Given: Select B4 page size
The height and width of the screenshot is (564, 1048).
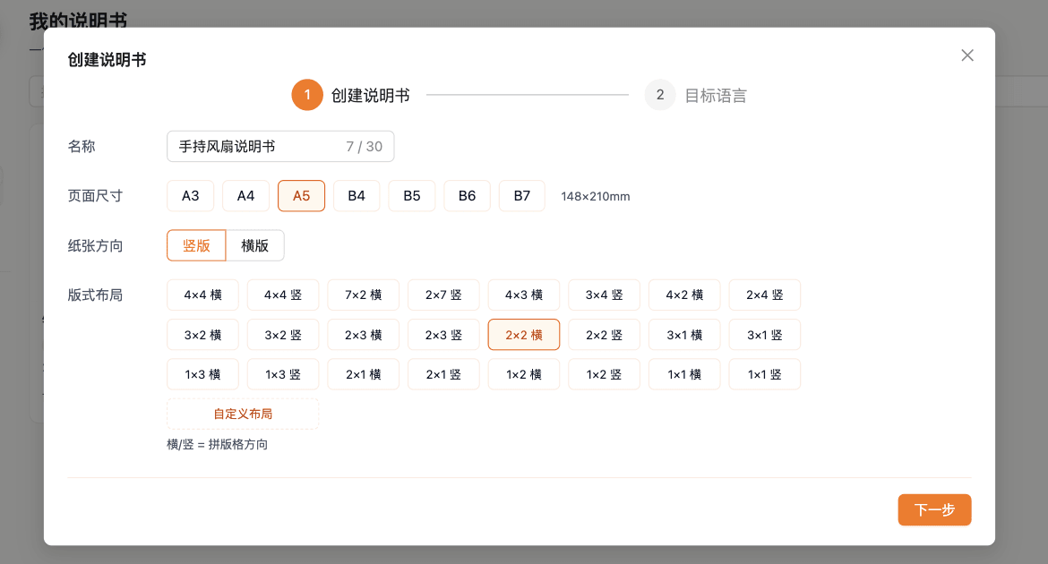Looking at the screenshot, I should click(356, 196).
